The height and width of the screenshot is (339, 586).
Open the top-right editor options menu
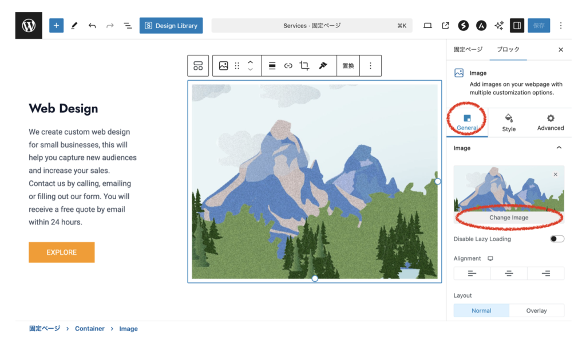coord(561,26)
